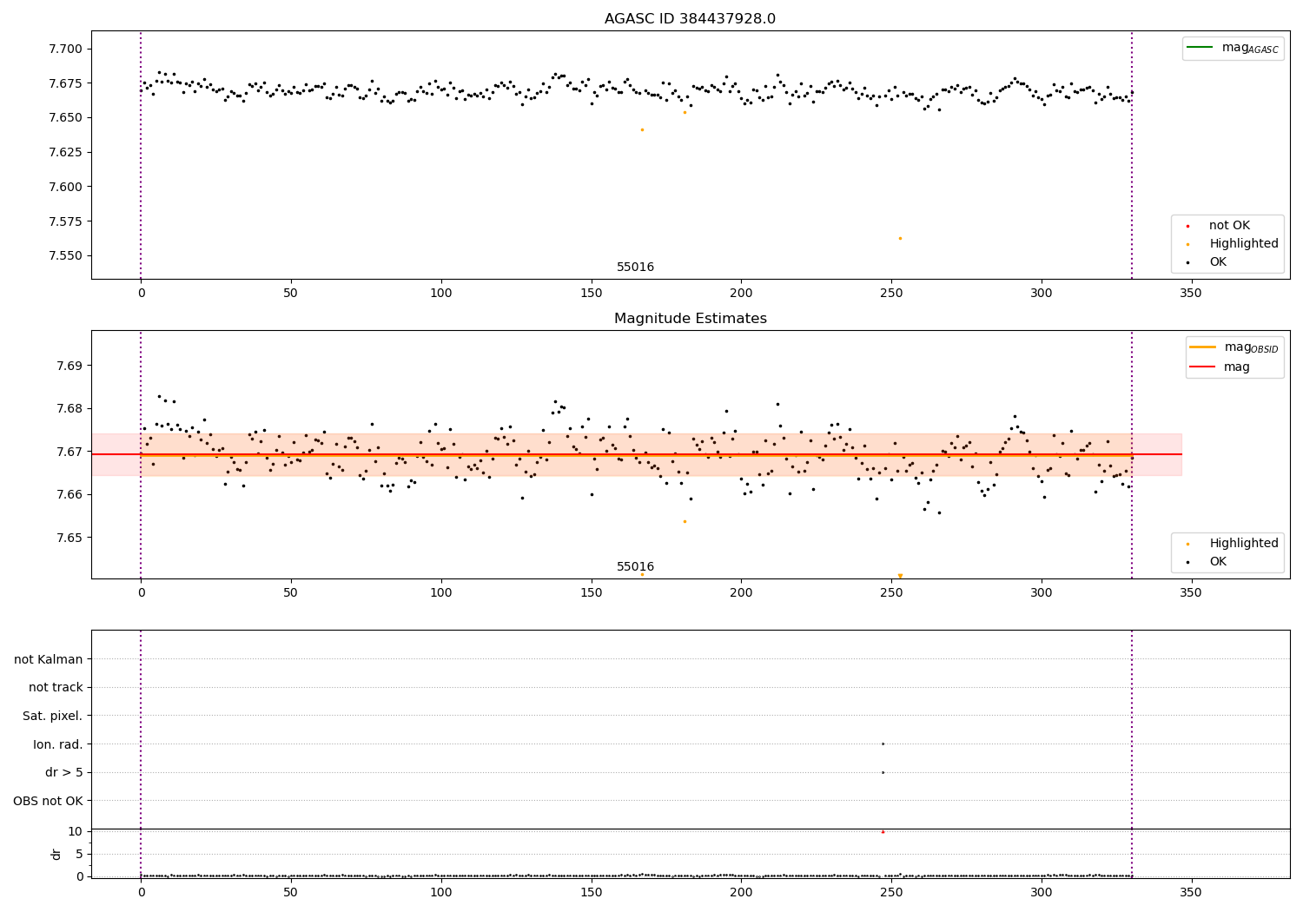Click the 10 tick on the dr axis

pyautogui.click(x=76, y=832)
